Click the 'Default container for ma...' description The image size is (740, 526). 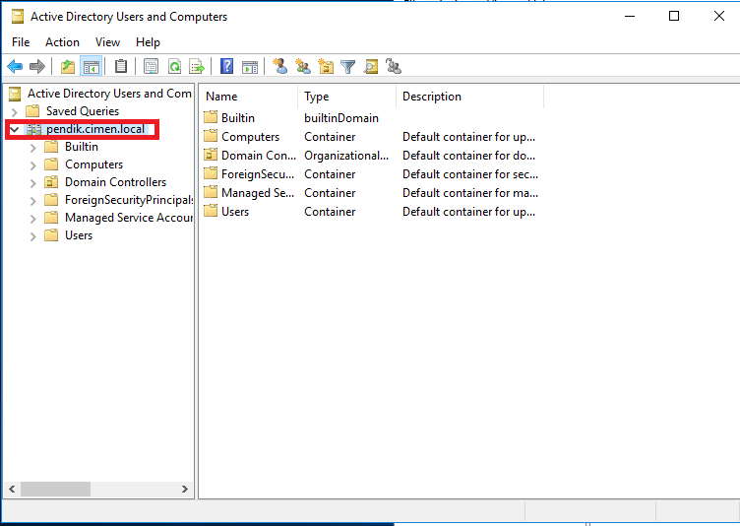pyautogui.click(x=470, y=193)
